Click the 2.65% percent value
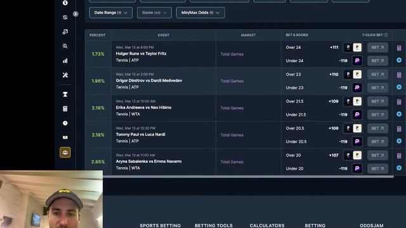 click(x=98, y=162)
